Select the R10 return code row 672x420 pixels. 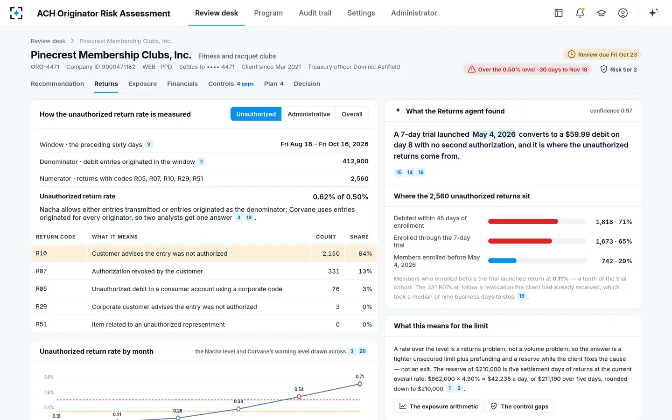(x=204, y=253)
